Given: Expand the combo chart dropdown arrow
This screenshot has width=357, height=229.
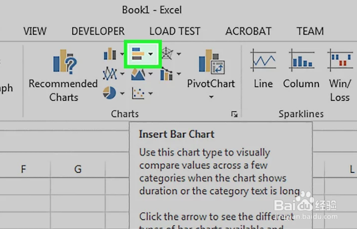Looking at the screenshot, I should [179, 73].
